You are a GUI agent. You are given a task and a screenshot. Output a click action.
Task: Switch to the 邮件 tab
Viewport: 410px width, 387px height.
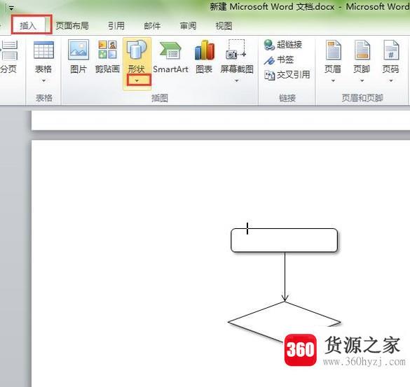pos(152,26)
